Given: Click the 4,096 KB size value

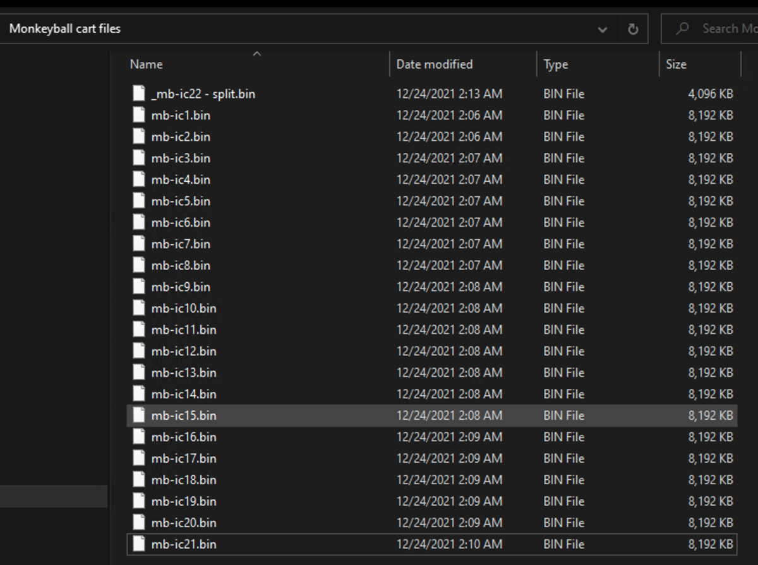Looking at the screenshot, I should pyautogui.click(x=711, y=94).
